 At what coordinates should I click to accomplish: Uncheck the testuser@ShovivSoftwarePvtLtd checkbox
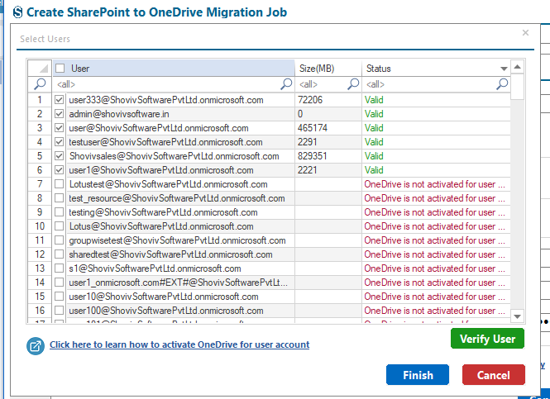(60, 142)
